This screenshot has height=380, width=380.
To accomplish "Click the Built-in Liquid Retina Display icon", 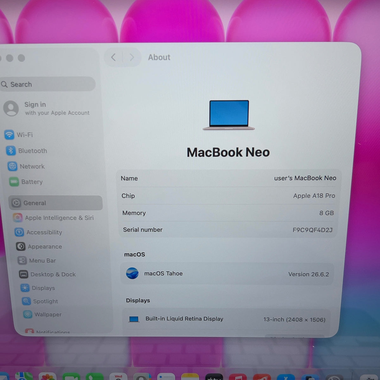I will point(134,319).
